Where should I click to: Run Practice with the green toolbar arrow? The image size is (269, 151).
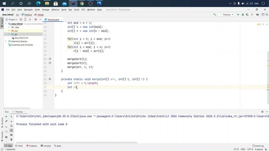pos(238,15)
